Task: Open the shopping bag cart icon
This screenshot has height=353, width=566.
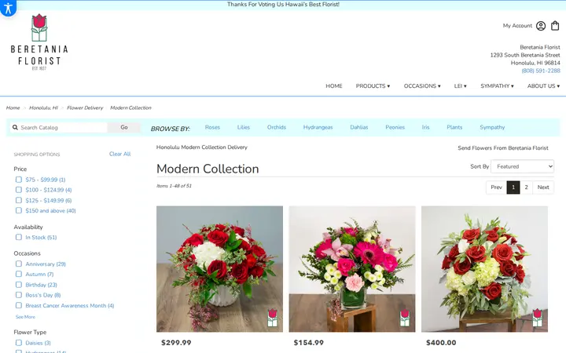Action: 555,26
